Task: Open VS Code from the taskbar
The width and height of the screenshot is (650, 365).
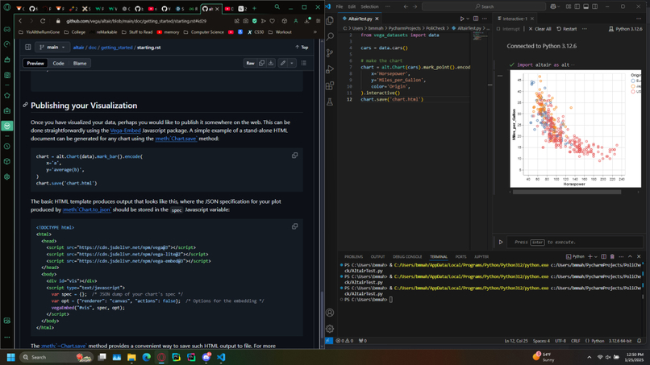Action: point(221,357)
